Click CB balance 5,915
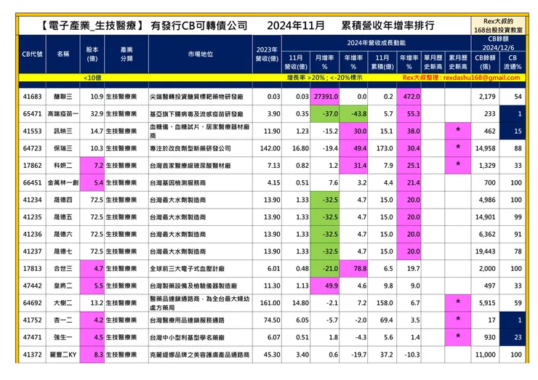538x380 pixels. [487, 303]
